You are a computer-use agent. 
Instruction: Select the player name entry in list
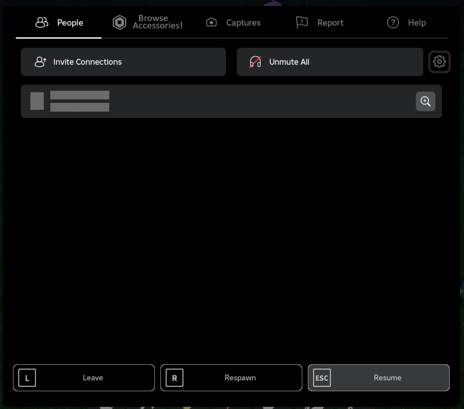(x=80, y=101)
